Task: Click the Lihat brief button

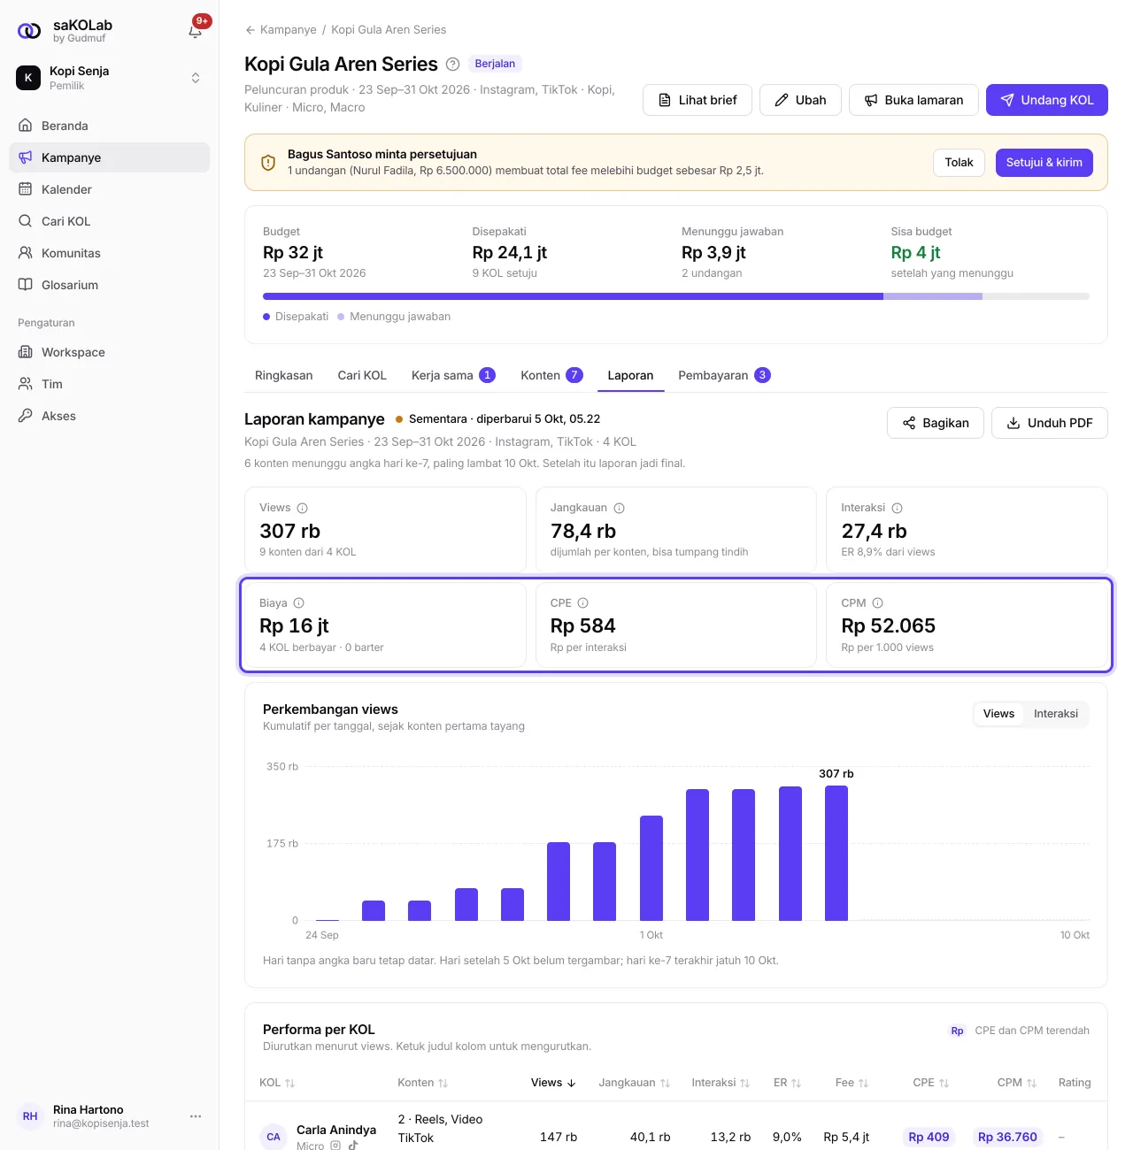Action: (698, 100)
